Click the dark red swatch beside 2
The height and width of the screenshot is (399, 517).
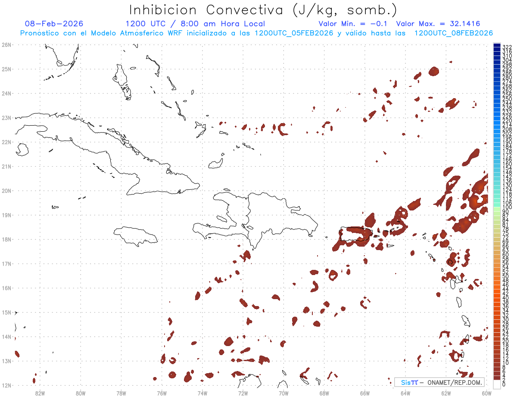coord(497,377)
